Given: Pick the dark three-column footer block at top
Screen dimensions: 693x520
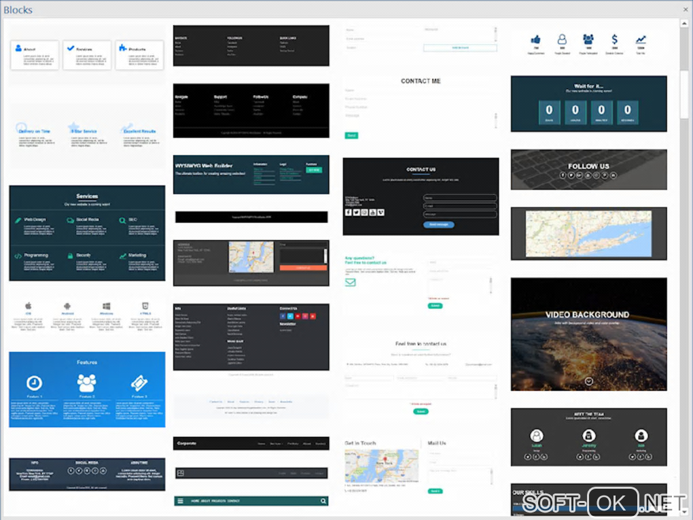Looking at the screenshot, I should (x=251, y=46).
